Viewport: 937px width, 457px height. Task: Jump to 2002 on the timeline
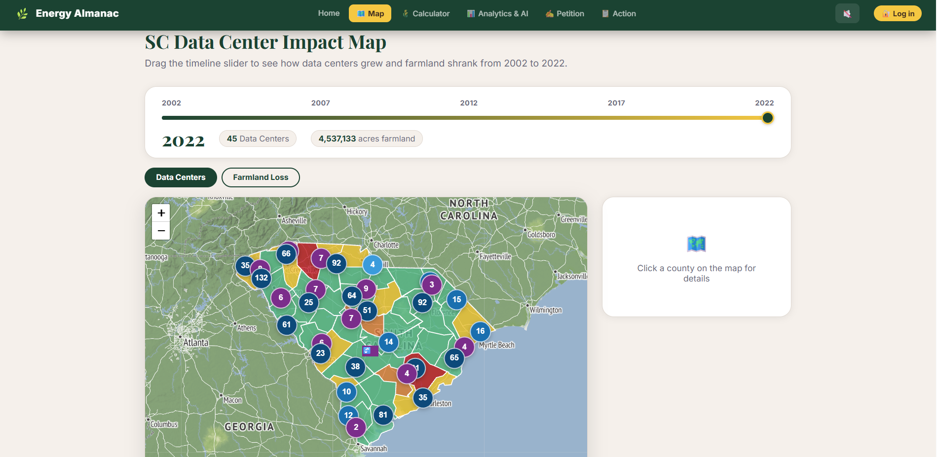(x=171, y=103)
